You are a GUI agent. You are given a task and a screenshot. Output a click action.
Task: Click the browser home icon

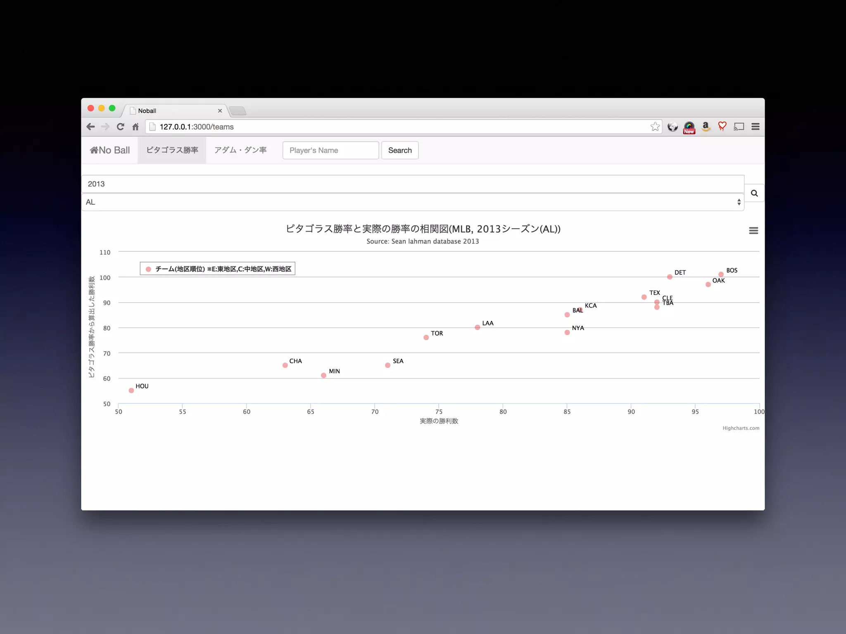tap(135, 127)
